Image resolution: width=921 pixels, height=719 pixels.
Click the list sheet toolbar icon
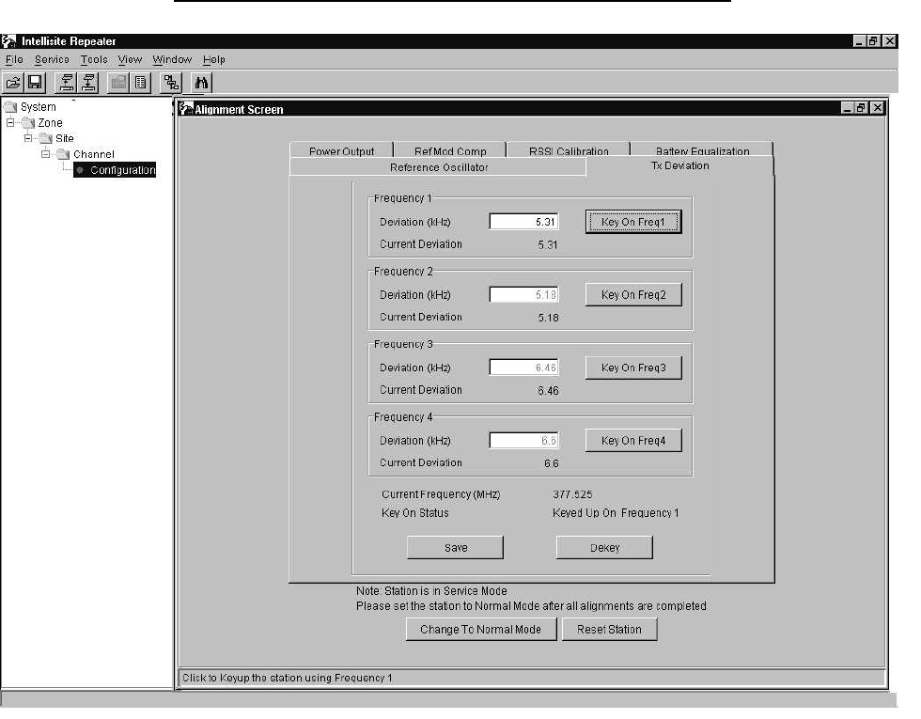point(140,83)
